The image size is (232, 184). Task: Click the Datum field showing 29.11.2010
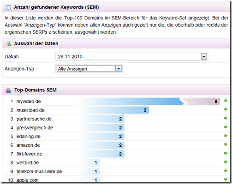click(131, 56)
